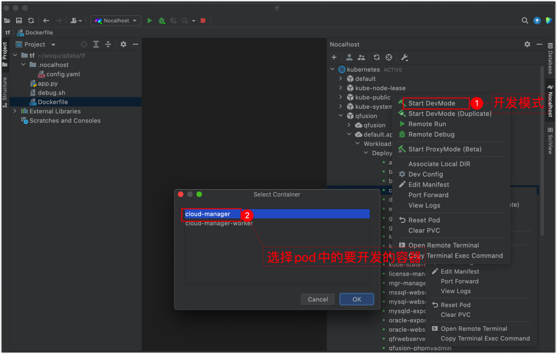Click the Nocalhost panel vertical scrollbar

coord(542,151)
